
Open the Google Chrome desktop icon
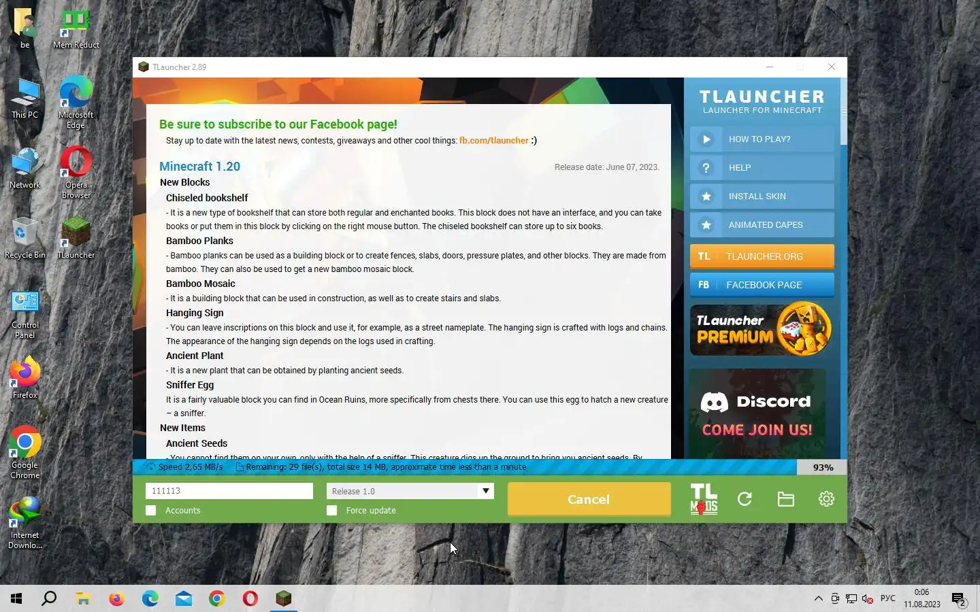24,453
